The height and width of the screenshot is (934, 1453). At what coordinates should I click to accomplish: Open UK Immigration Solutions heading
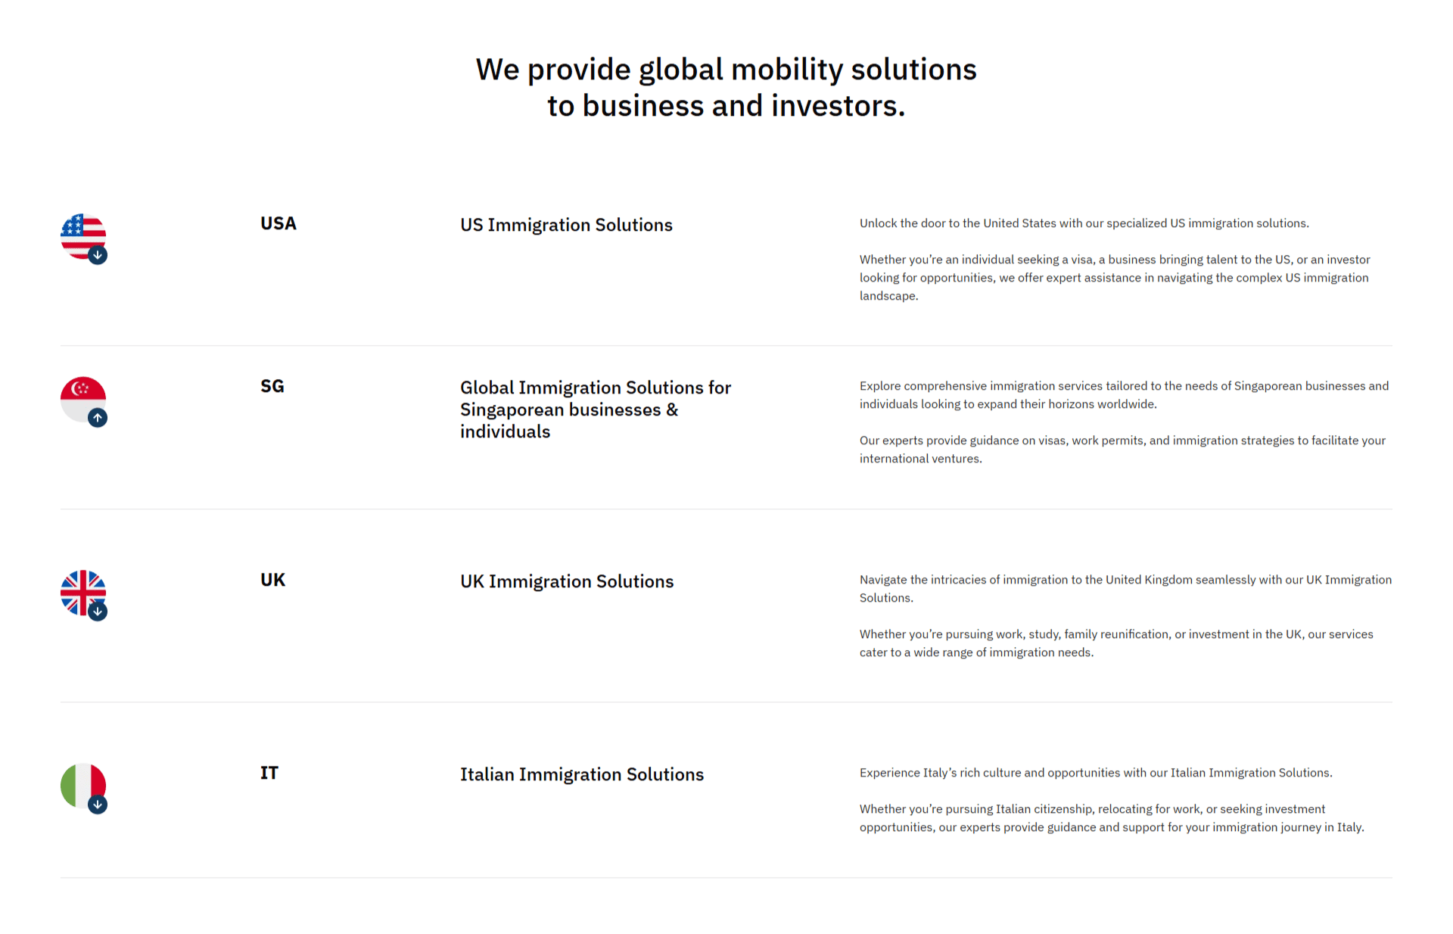tap(567, 582)
